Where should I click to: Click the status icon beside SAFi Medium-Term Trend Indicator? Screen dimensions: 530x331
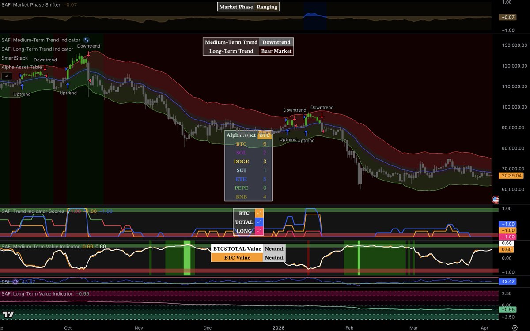coord(86,40)
